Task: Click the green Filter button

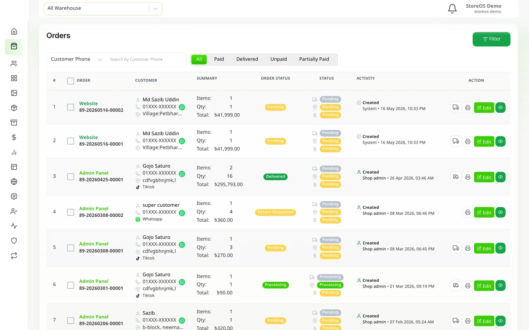Action: pyautogui.click(x=491, y=39)
